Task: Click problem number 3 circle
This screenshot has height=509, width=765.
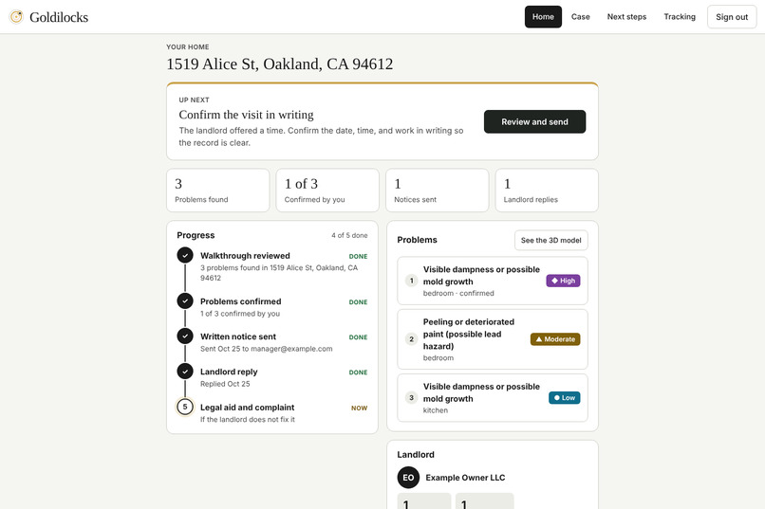Action: (411, 397)
